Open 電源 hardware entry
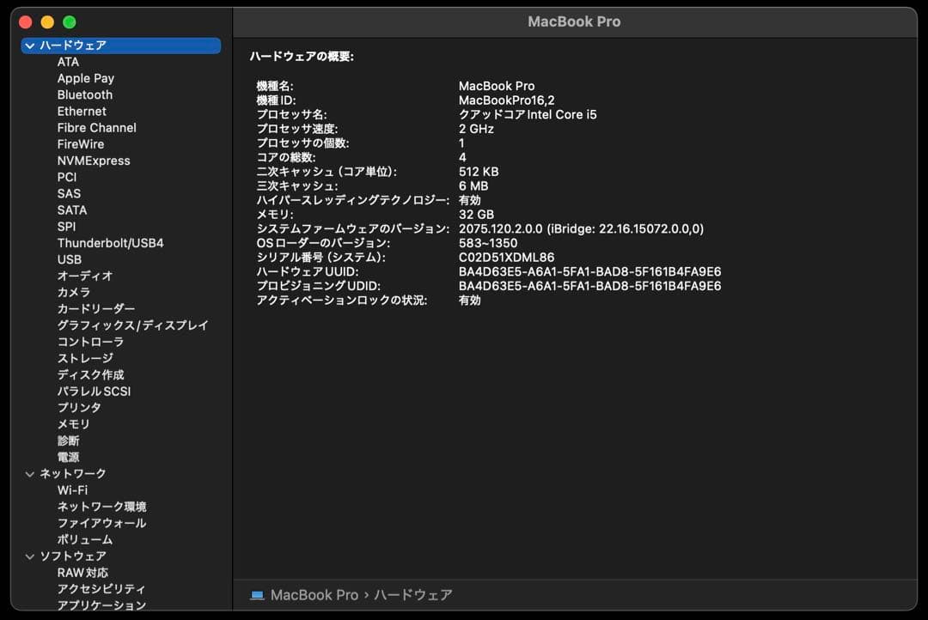The width and height of the screenshot is (928, 620). click(x=68, y=458)
